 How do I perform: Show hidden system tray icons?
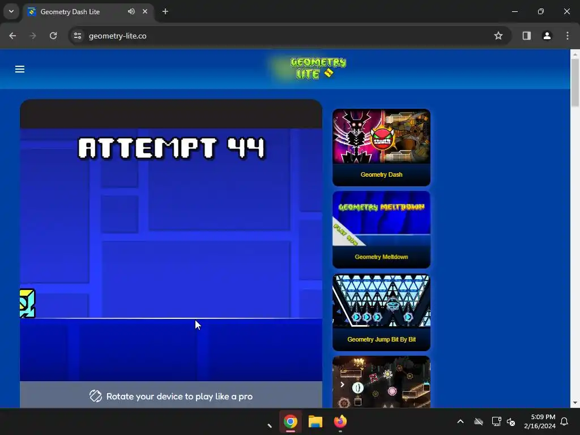coord(460,421)
